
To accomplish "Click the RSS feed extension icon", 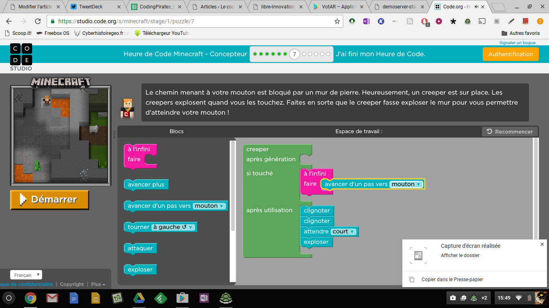I will 410,21.
